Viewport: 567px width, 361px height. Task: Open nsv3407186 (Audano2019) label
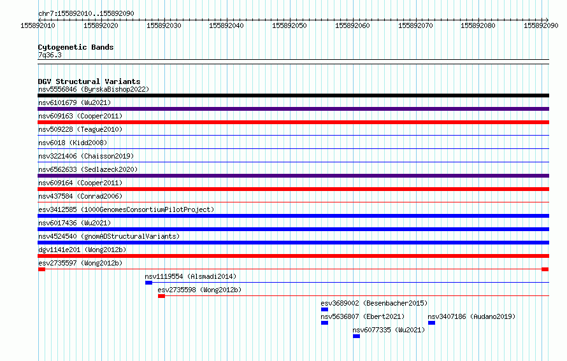point(471,316)
